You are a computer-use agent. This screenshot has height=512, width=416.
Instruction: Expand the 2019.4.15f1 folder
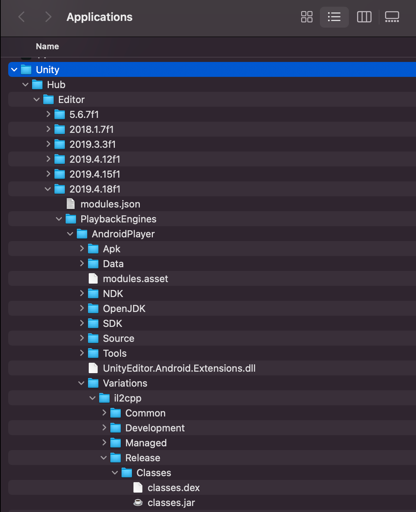[x=48, y=174]
